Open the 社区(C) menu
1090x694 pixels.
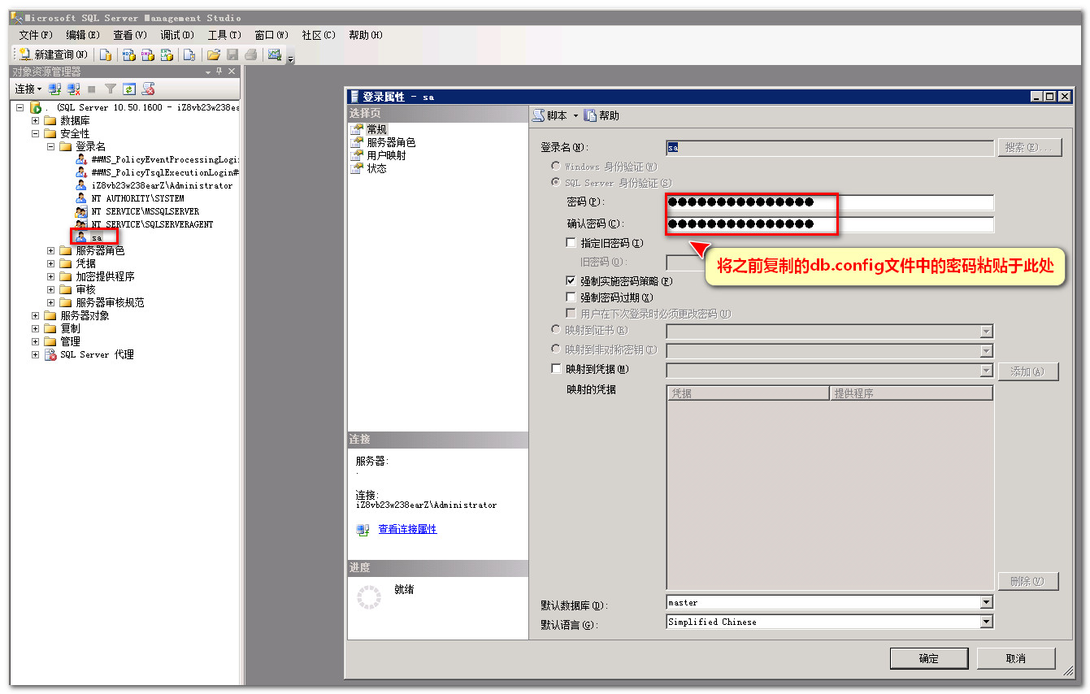pos(318,35)
